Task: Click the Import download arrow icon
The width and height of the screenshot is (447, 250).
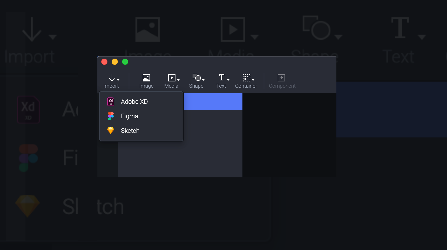Action: pyautogui.click(x=112, y=78)
